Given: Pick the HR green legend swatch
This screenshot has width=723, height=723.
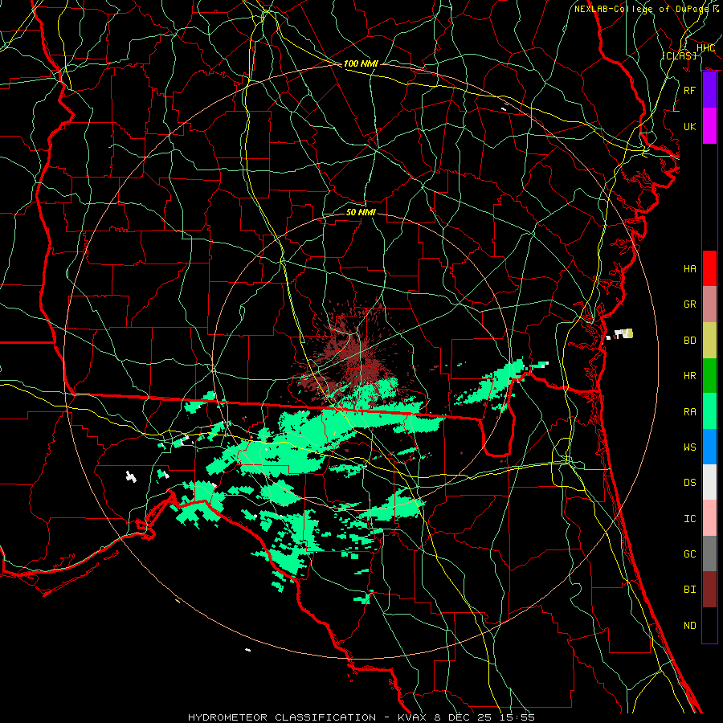Looking at the screenshot, I should (709, 375).
